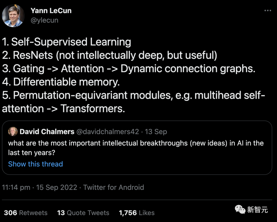Open the tweet options menu via ellipsis icon
Viewport: 277px width, 222px height.
[268, 10]
